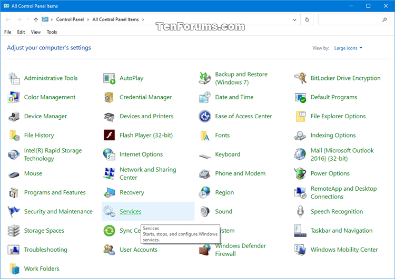Open the Date and Time icon
This screenshot has height=279, width=395.
[205, 97]
